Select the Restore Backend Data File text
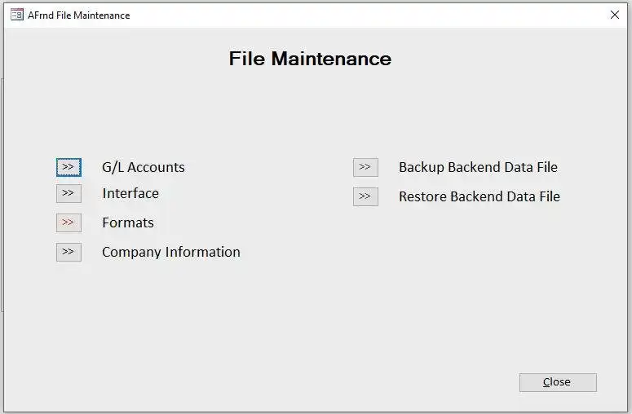Screen dimensions: 632x414 pos(480,196)
